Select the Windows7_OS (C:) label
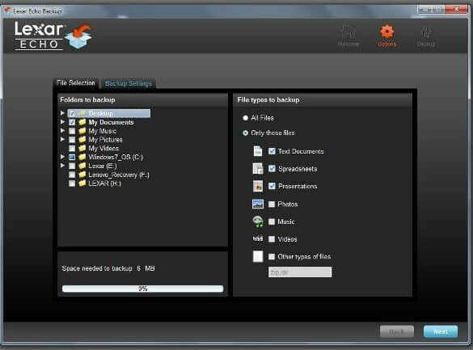Image resolution: width=473 pixels, height=350 pixels. pos(116,157)
